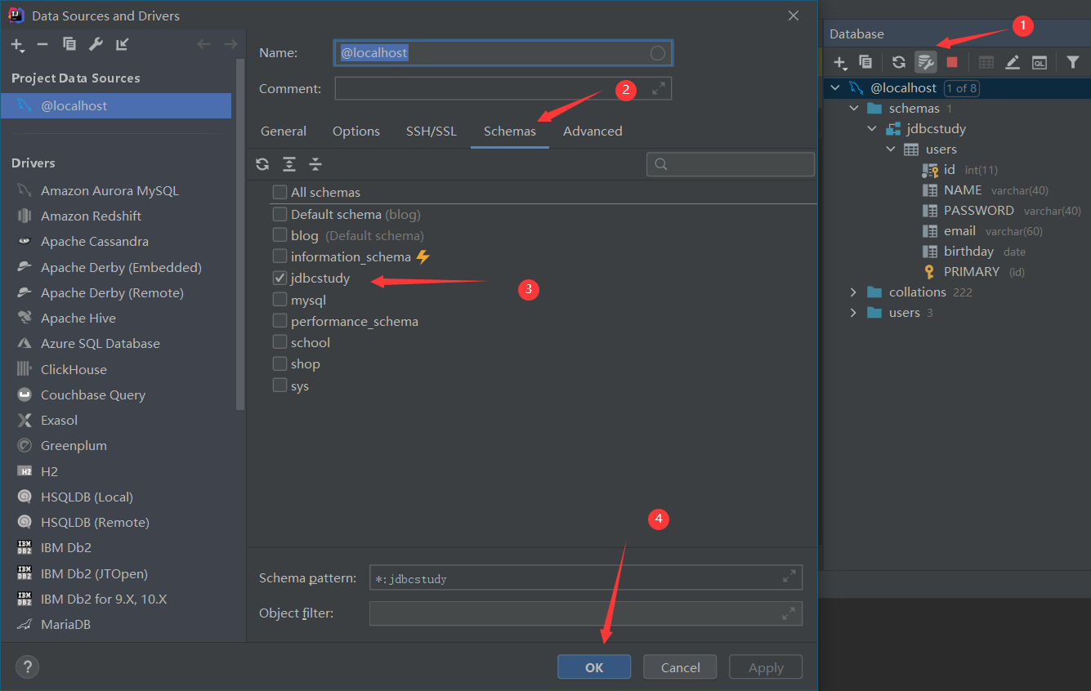This screenshot has height=691, width=1091.
Task: Open the help question mark button
Action: (27, 667)
